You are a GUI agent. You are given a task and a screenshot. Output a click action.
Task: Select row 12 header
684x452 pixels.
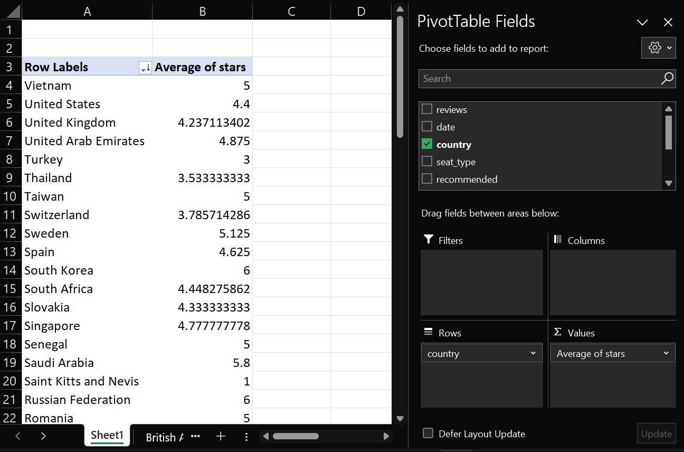pos(11,233)
